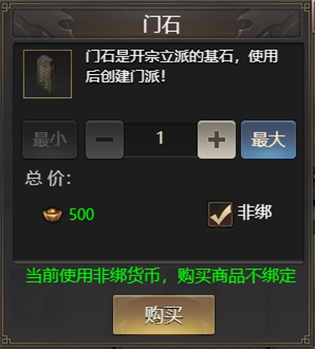Set quantity to minimum with 最小

pos(50,140)
